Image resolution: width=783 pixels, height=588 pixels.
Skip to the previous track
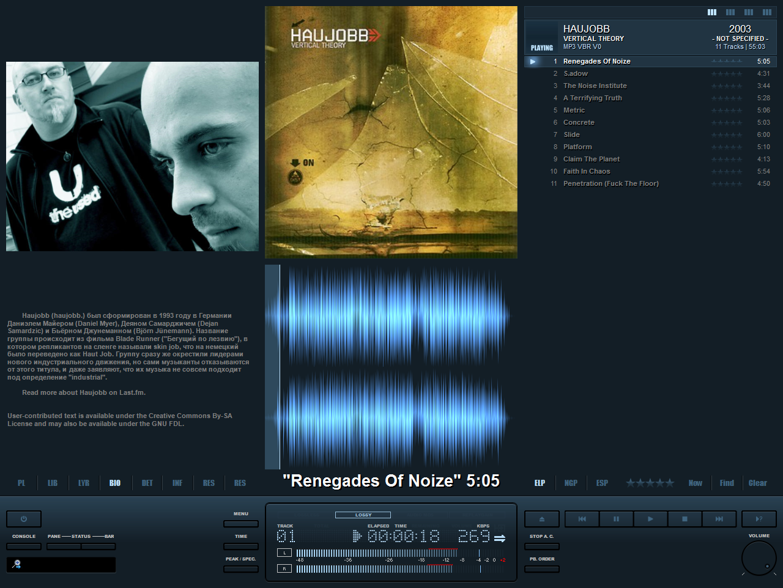(x=582, y=519)
